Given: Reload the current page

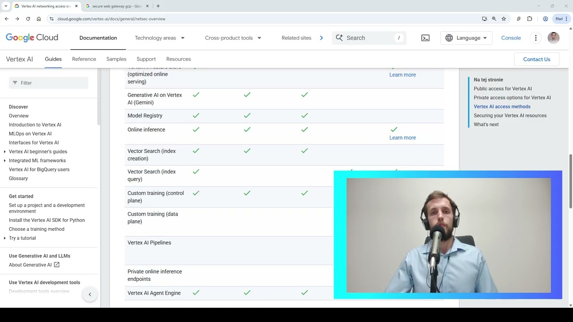Looking at the screenshot, I should pos(28,19).
